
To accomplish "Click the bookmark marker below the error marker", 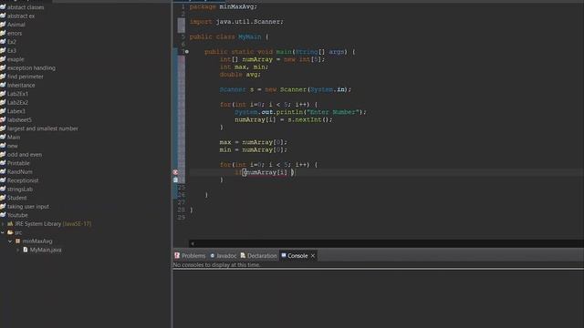I will 175,179.
